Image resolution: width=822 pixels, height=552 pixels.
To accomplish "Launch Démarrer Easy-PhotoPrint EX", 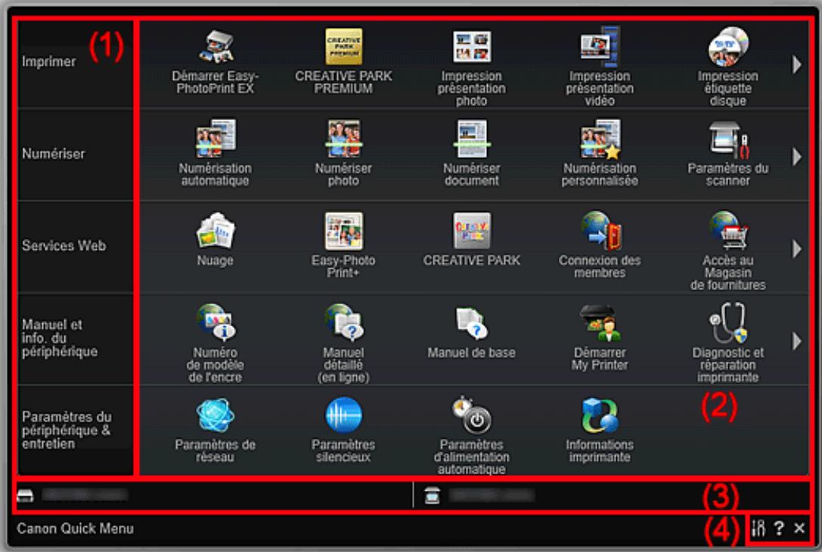I will (x=216, y=63).
